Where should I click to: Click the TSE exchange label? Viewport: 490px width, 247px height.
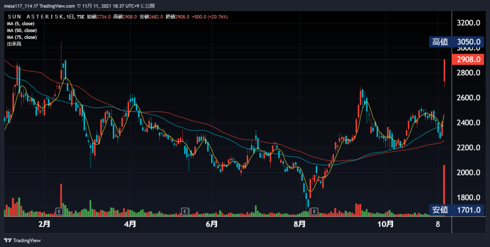tap(80, 17)
